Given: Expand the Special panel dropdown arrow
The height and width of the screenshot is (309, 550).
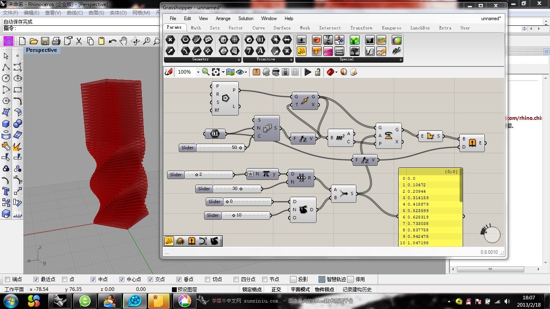Looking at the screenshot, I should 401,60.
